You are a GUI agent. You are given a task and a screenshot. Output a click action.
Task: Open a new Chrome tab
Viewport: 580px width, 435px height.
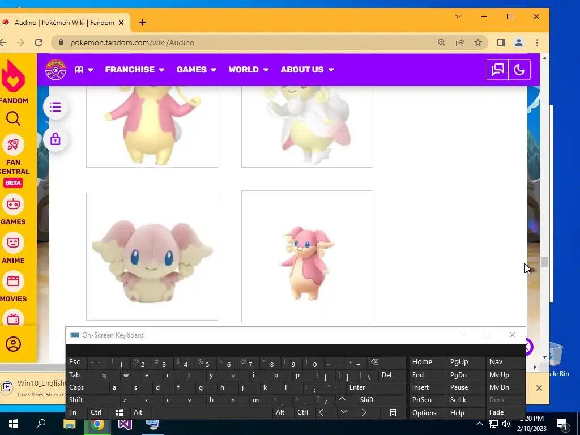tap(142, 23)
